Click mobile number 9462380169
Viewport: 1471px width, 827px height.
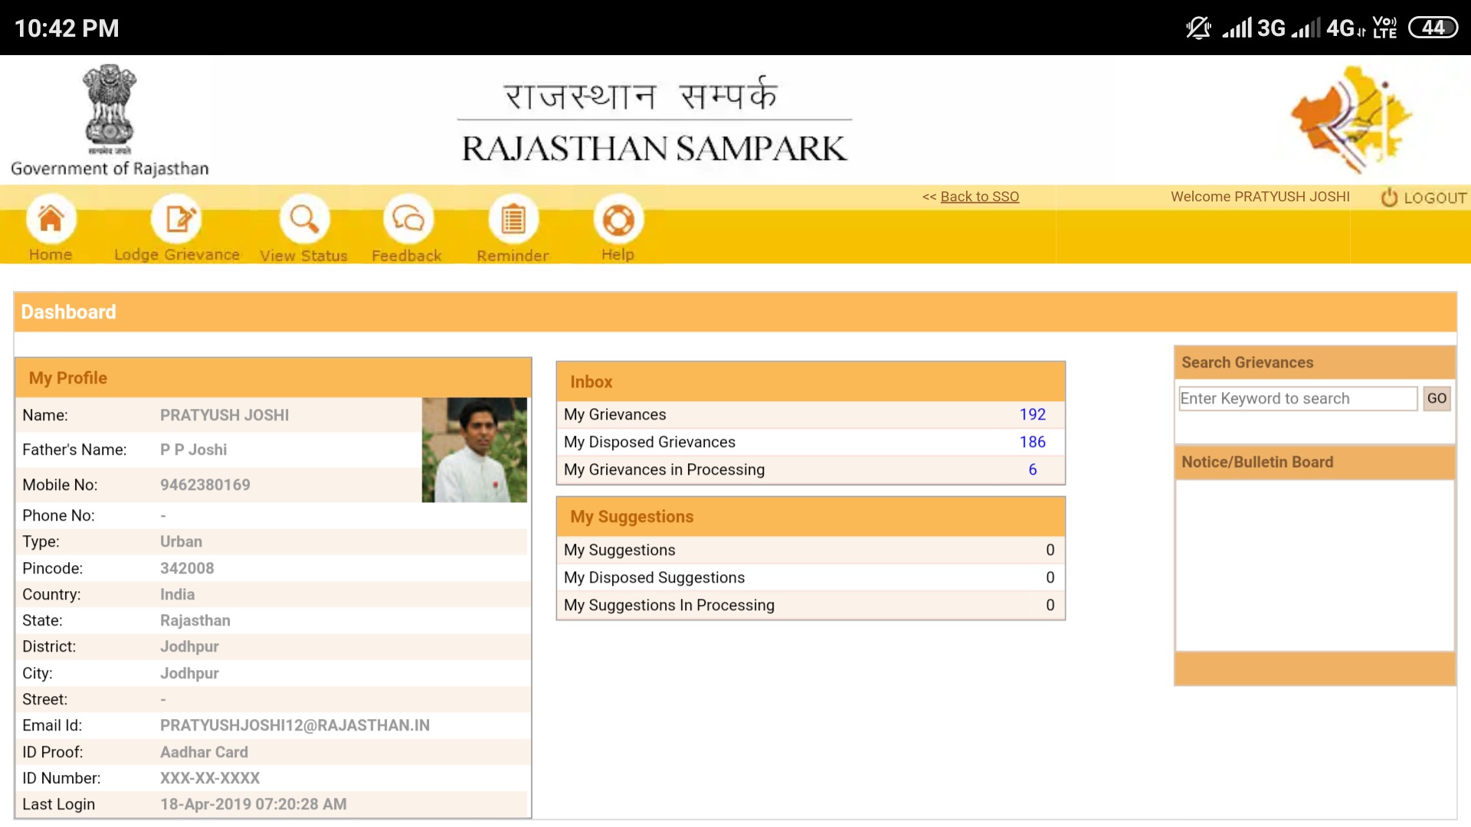click(205, 485)
